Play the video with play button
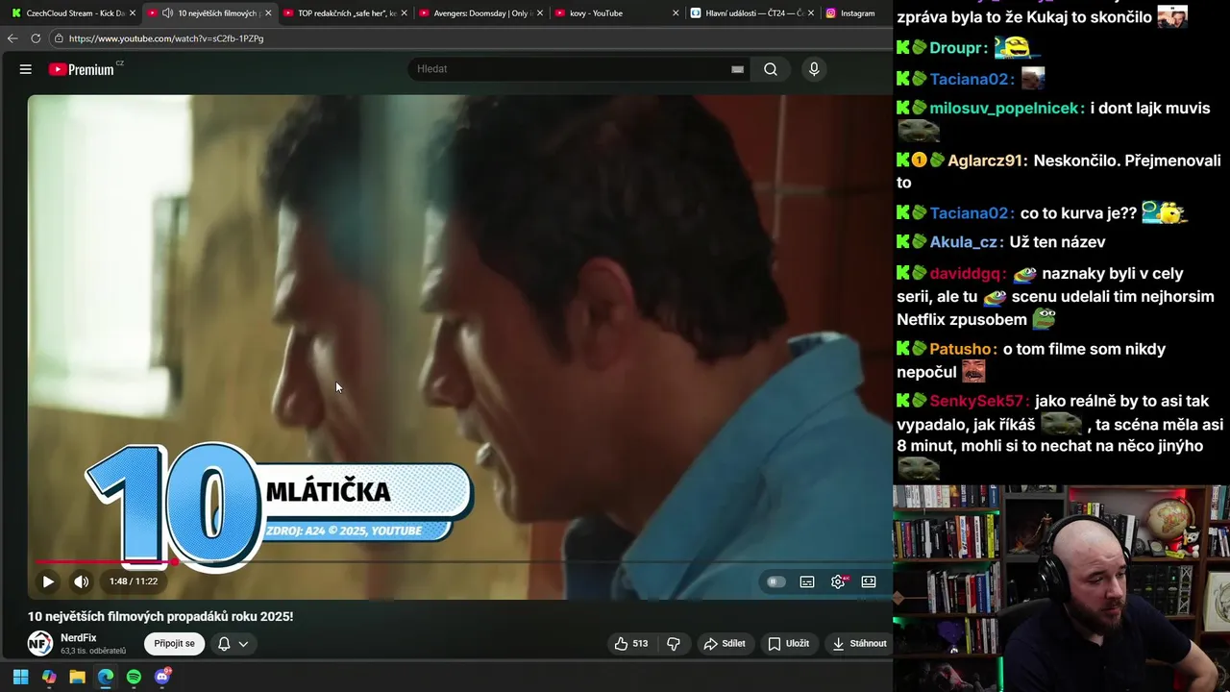The height and width of the screenshot is (692, 1230). coord(48,581)
